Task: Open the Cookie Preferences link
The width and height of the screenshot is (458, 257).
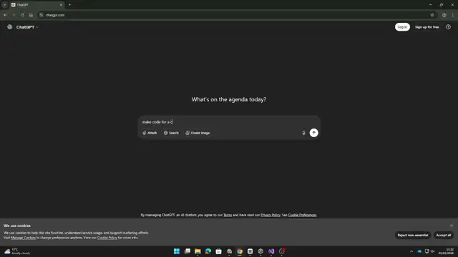Action: point(302,215)
